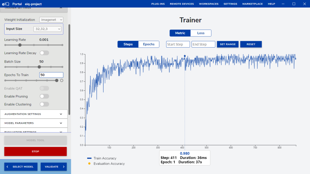Toggle Learning Rate Decay switch

(x=44, y=53)
